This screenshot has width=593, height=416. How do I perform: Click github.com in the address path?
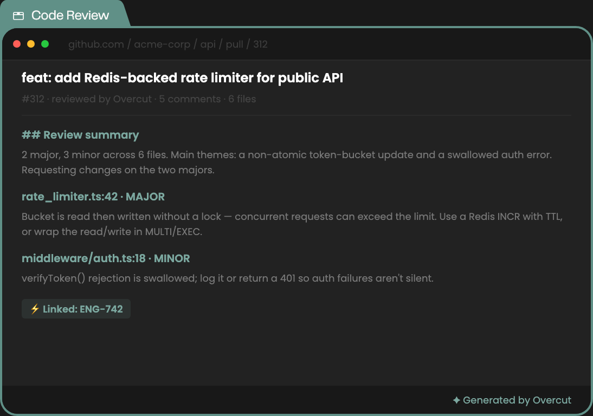coord(96,44)
